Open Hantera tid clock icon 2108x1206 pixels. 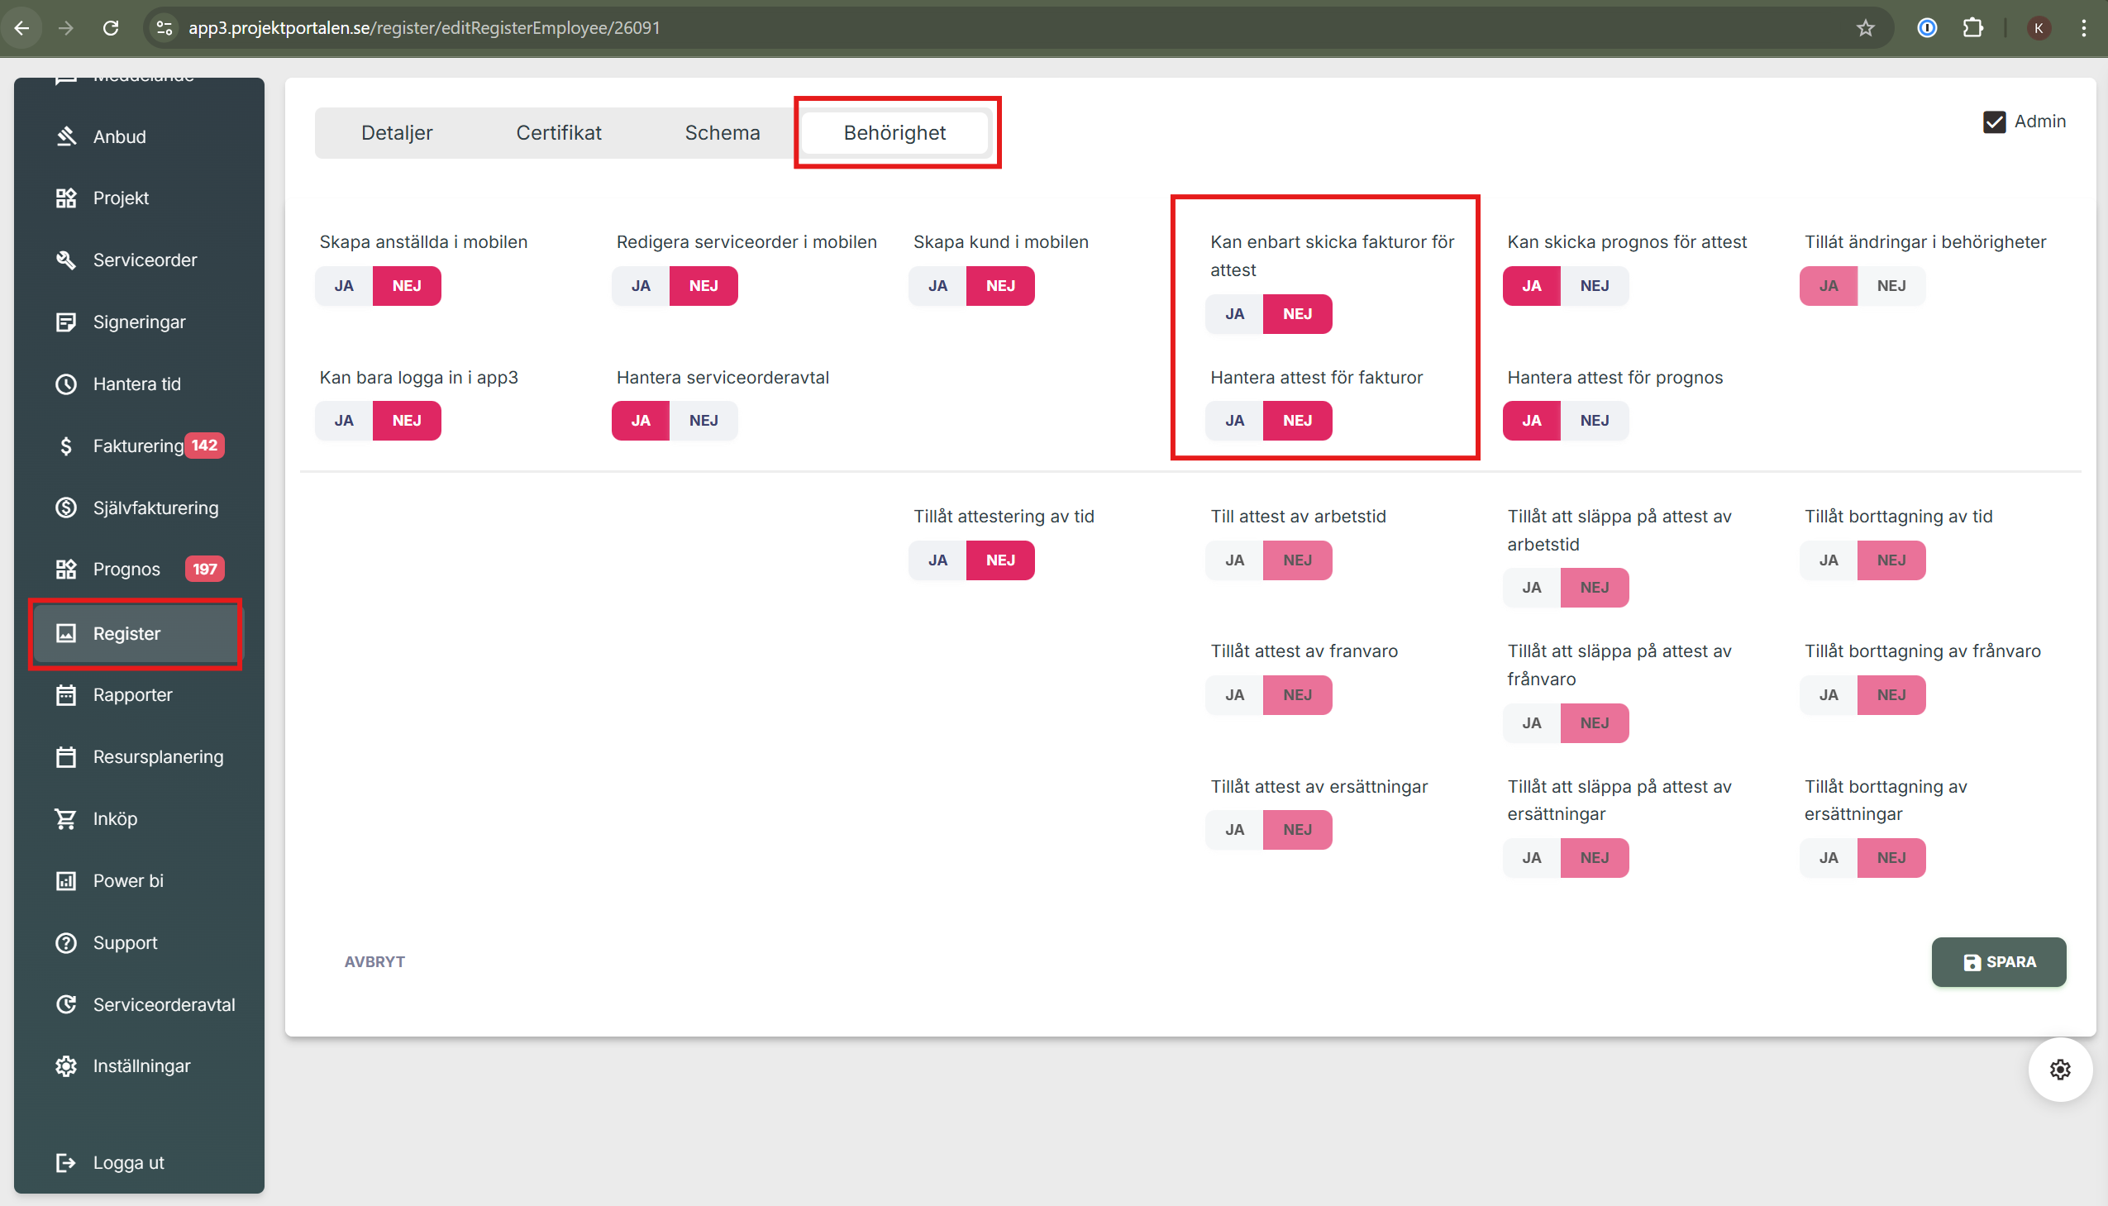point(66,384)
